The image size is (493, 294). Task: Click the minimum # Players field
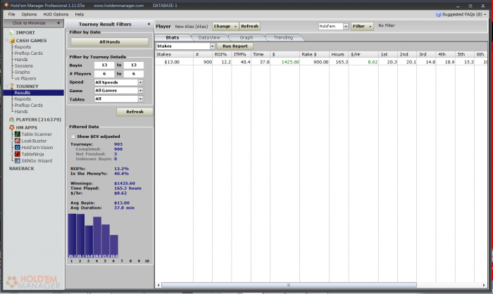tap(104, 74)
